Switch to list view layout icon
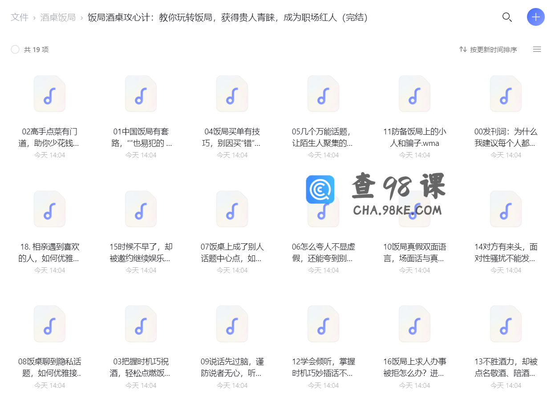Viewport: 547px width, 395px height. click(537, 49)
